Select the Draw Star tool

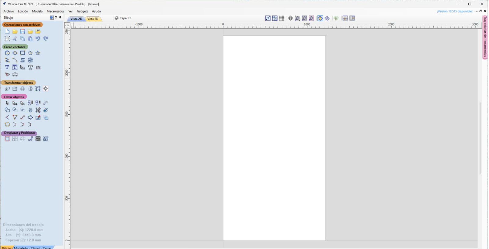point(38,53)
